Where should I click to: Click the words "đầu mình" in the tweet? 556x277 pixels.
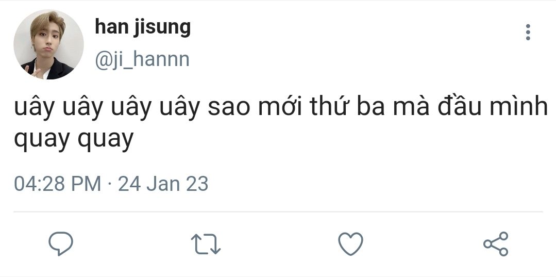(486, 109)
